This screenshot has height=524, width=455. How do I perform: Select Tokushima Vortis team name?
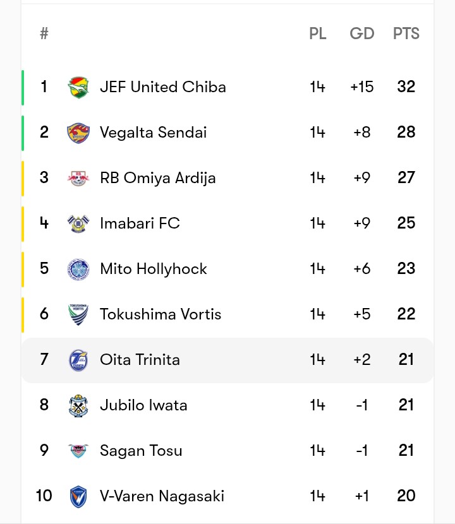coord(161,314)
